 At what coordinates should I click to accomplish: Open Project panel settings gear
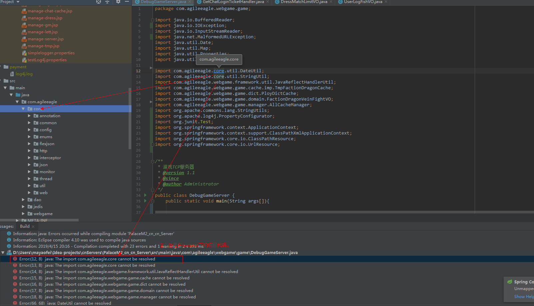(118, 2)
